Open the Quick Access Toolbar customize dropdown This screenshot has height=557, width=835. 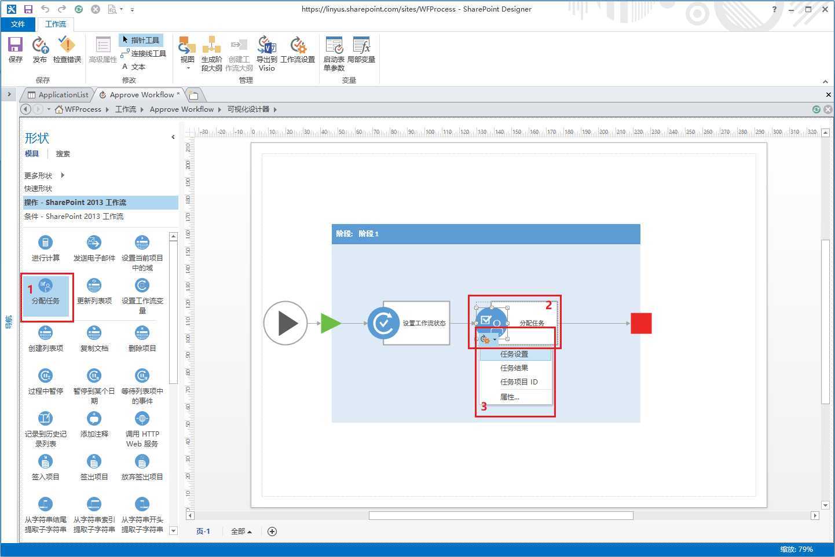click(132, 9)
